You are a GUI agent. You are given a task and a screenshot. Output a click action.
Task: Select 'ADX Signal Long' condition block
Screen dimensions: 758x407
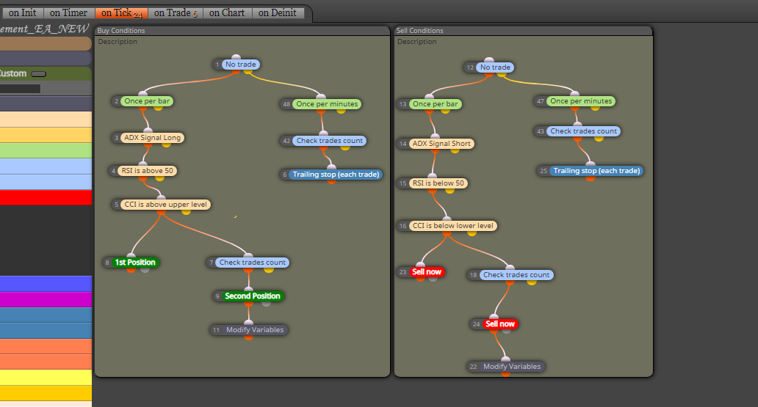[x=152, y=138]
